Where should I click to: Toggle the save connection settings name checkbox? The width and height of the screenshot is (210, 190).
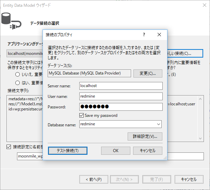tap(9, 147)
